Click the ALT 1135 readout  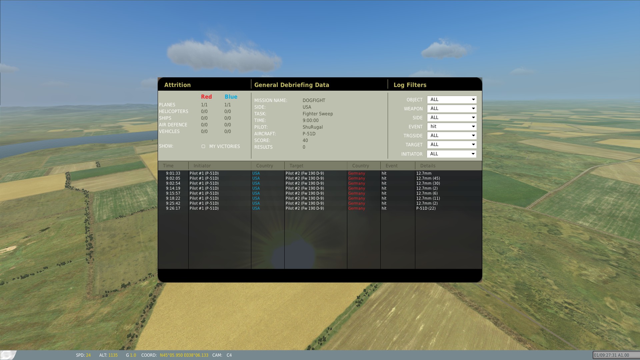pyautogui.click(x=108, y=355)
